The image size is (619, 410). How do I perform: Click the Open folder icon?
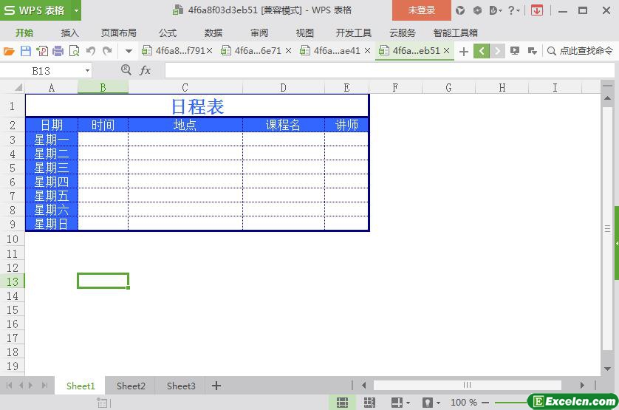pyautogui.click(x=9, y=51)
